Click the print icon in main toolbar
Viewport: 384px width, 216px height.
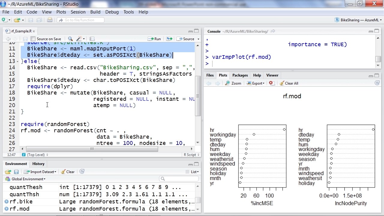coord(50,20)
